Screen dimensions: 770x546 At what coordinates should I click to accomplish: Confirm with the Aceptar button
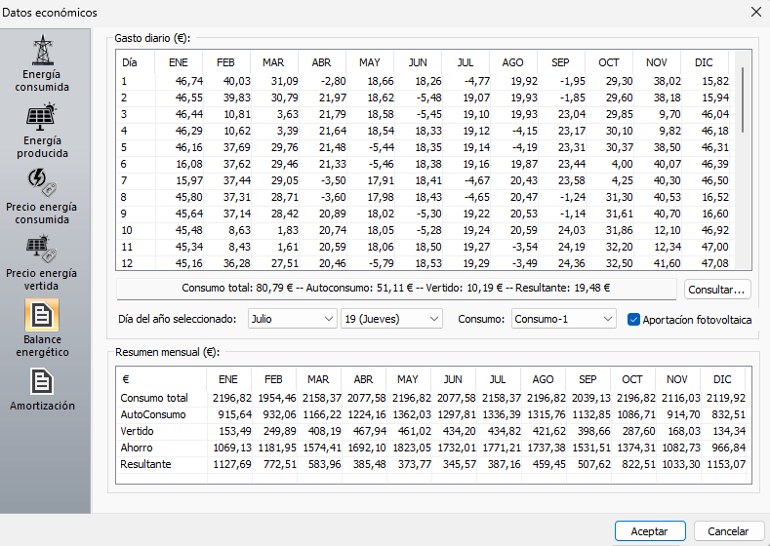point(650,531)
